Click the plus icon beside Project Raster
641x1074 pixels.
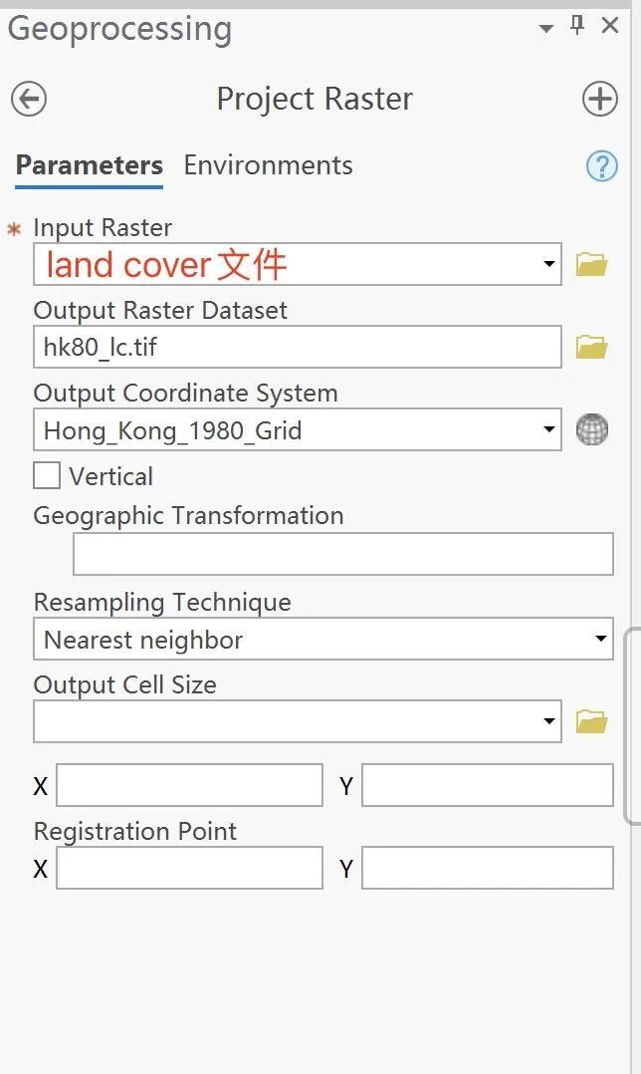coord(599,99)
